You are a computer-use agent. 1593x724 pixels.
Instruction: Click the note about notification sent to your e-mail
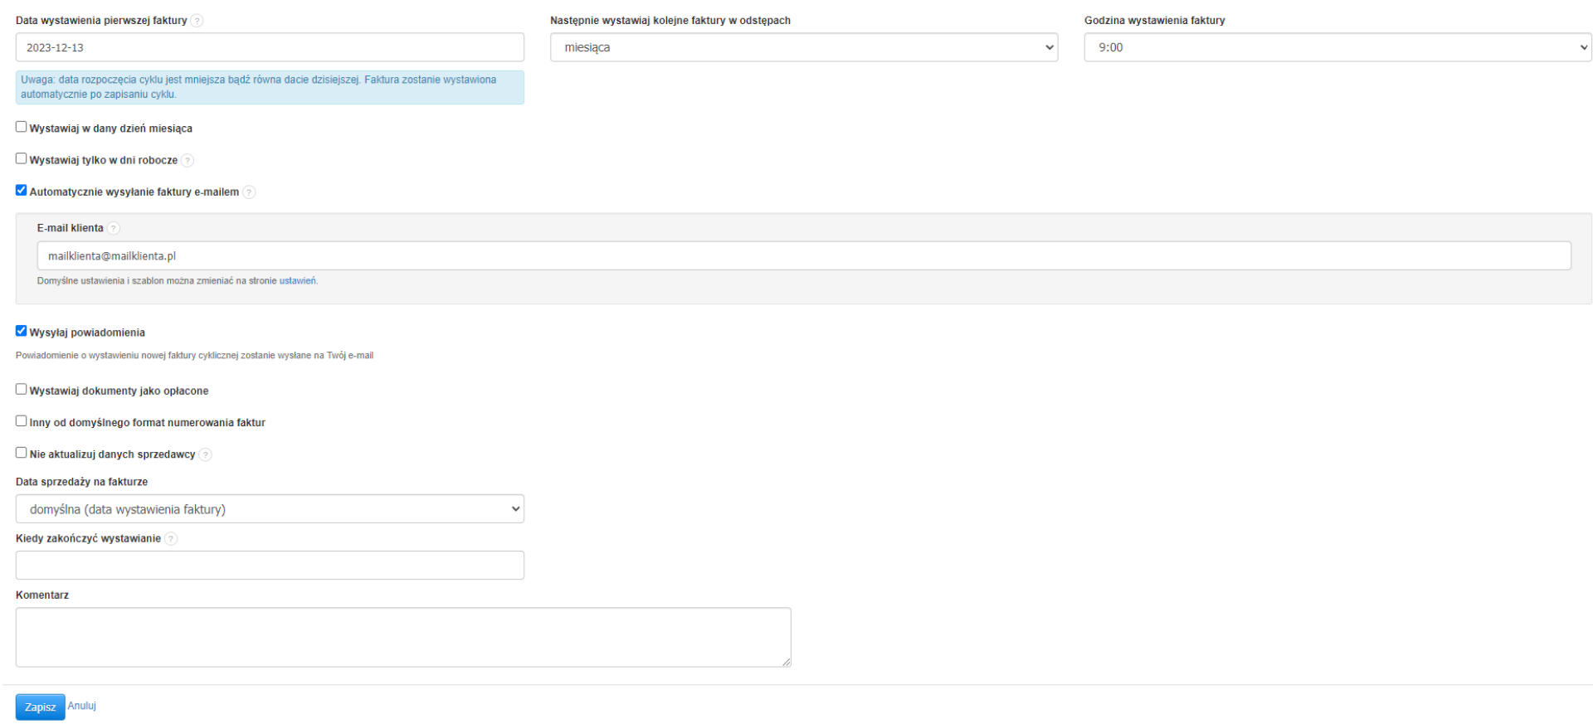coord(194,356)
